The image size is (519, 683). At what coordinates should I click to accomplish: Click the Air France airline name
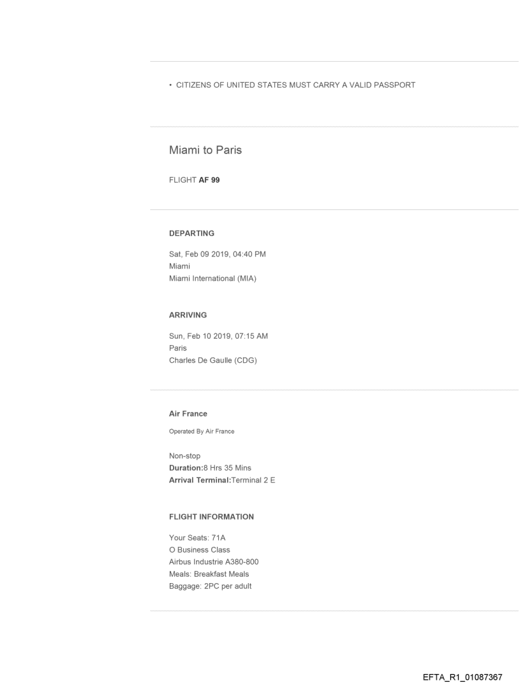[x=188, y=414]
